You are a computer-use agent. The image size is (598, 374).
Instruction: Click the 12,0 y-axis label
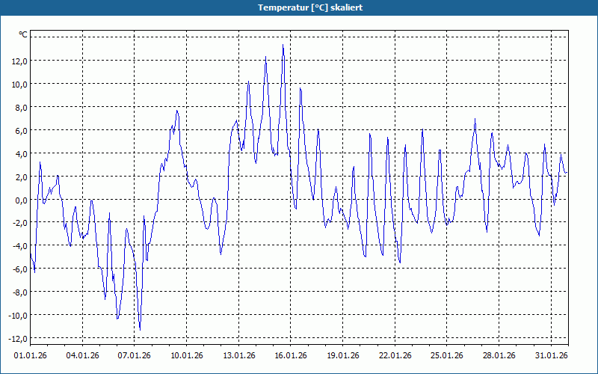tap(19, 61)
